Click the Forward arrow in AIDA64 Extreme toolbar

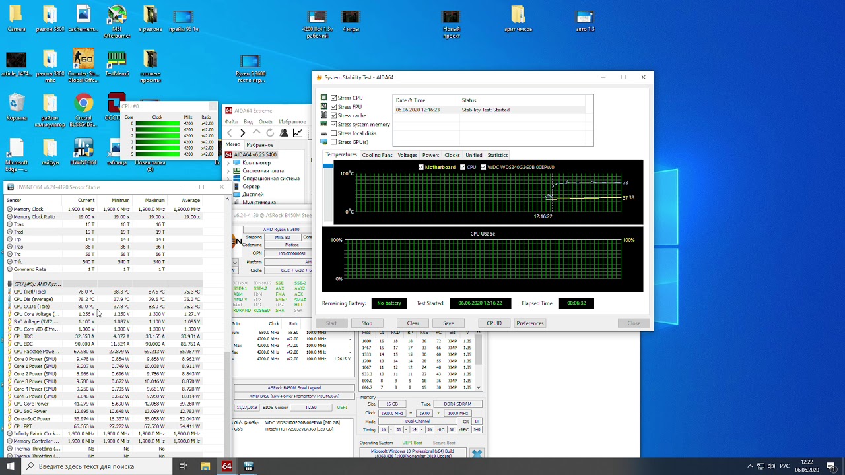[x=243, y=133]
